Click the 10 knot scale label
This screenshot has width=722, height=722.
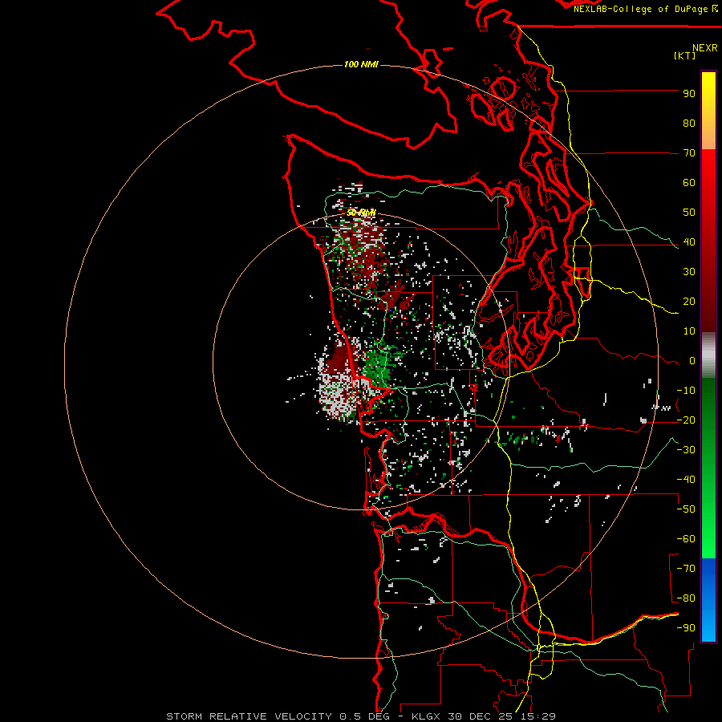(689, 331)
